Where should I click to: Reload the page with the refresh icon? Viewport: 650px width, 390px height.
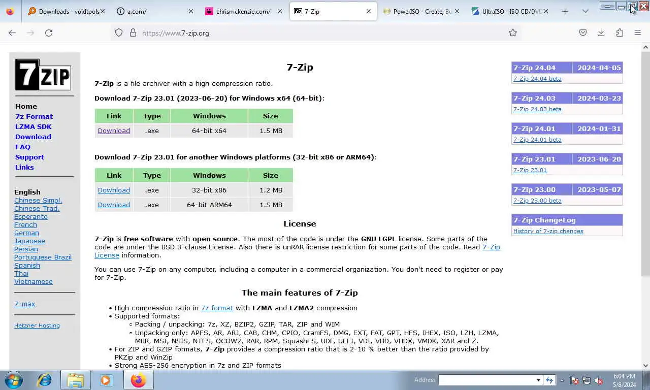49,32
